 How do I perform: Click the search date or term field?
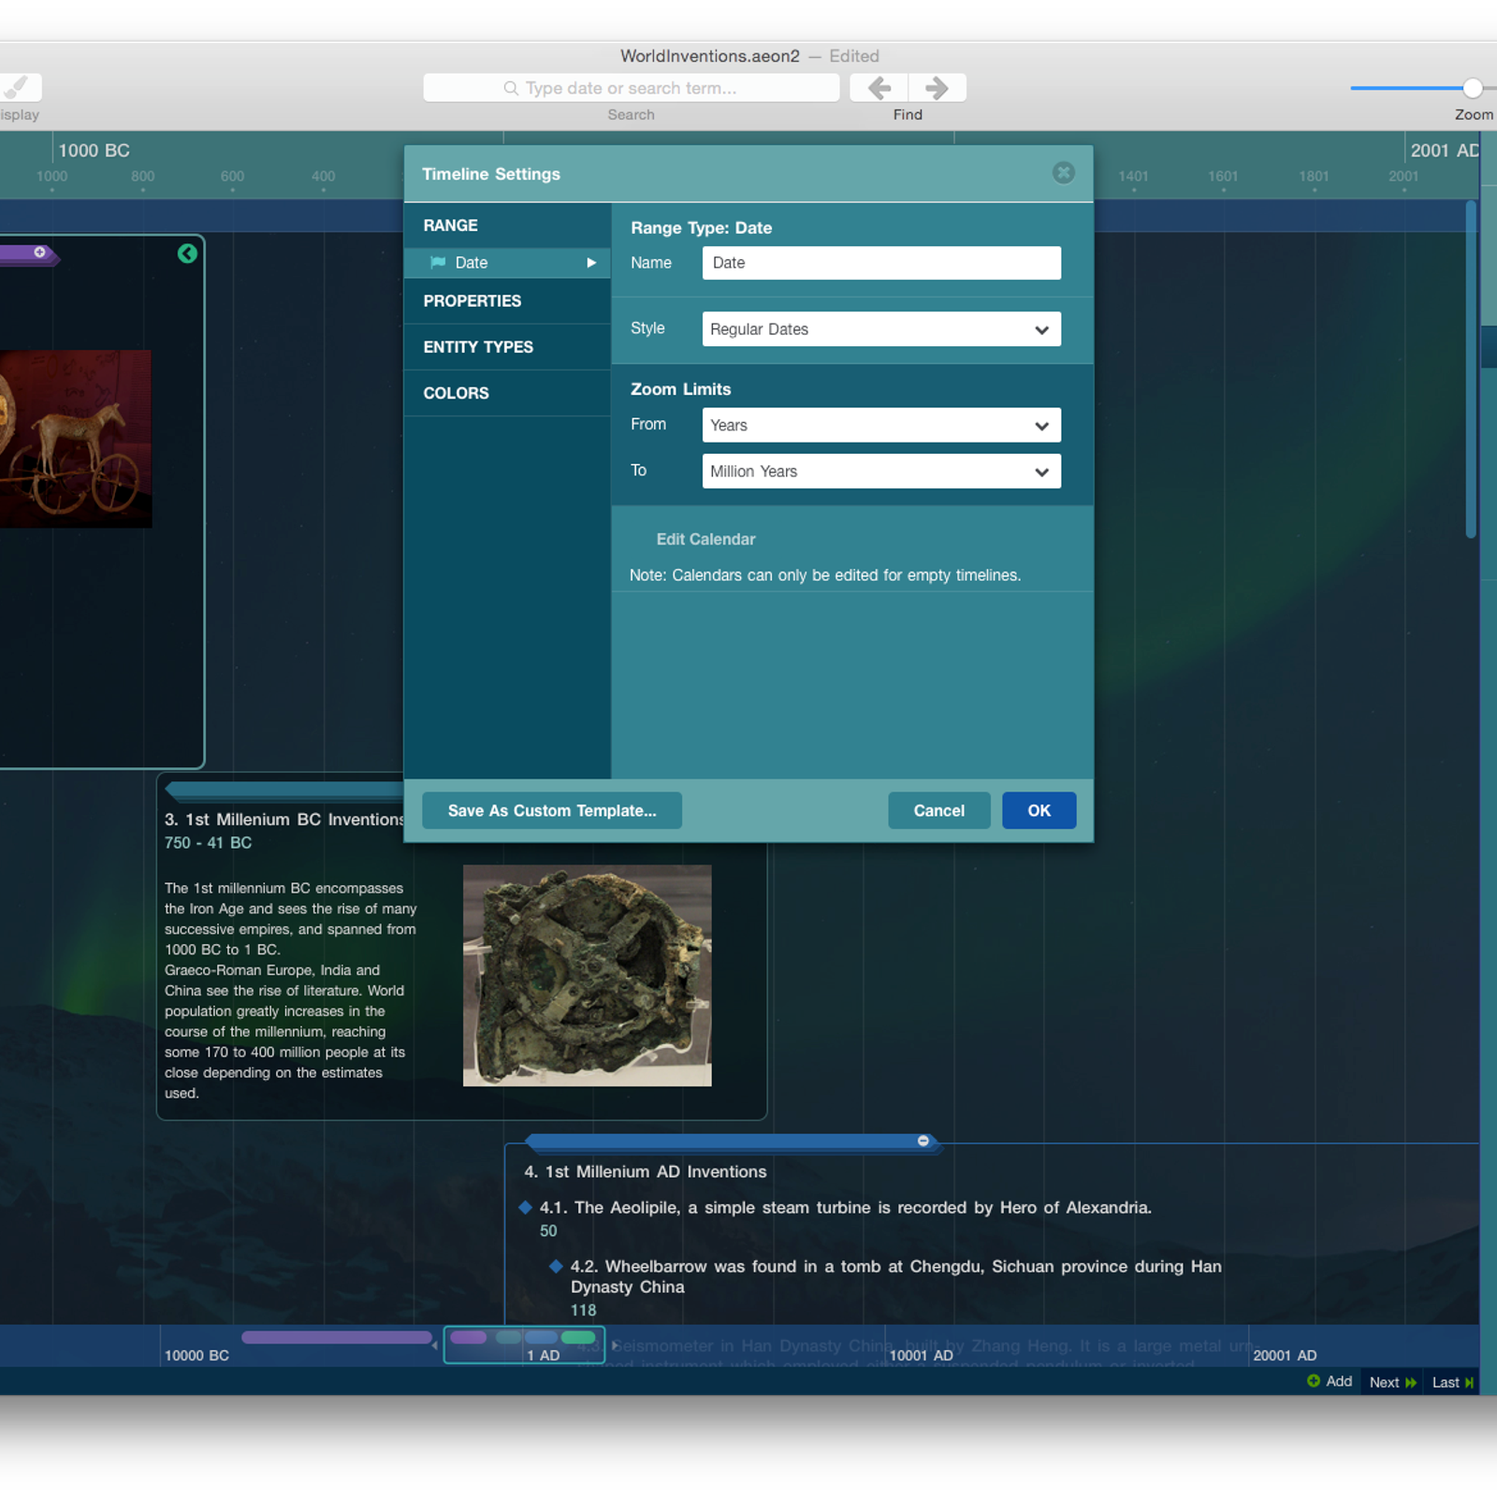pyautogui.click(x=631, y=88)
